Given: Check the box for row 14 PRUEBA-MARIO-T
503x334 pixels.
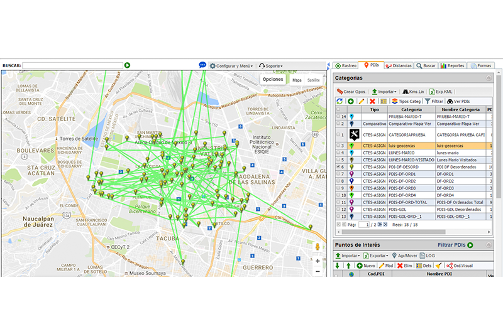Looking at the screenshot, I should [338, 117].
